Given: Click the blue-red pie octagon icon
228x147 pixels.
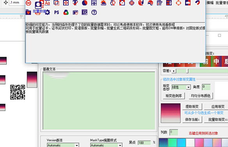Looking at the screenshot, I should click(x=85, y=3).
